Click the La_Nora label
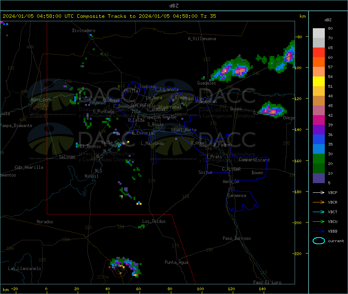This screenshot has width=348, height=294. [x=154, y=98]
